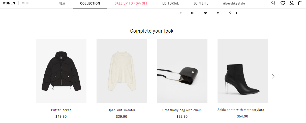
Task: Share on Twitter
Action: click(x=205, y=13)
